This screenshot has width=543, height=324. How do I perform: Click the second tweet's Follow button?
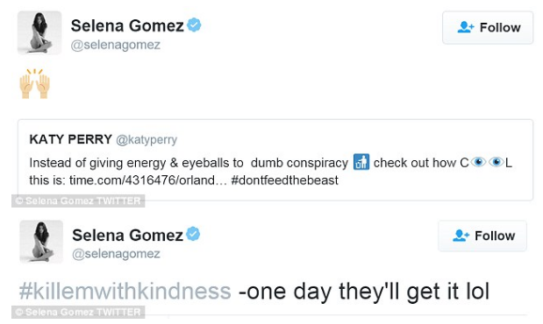(482, 236)
